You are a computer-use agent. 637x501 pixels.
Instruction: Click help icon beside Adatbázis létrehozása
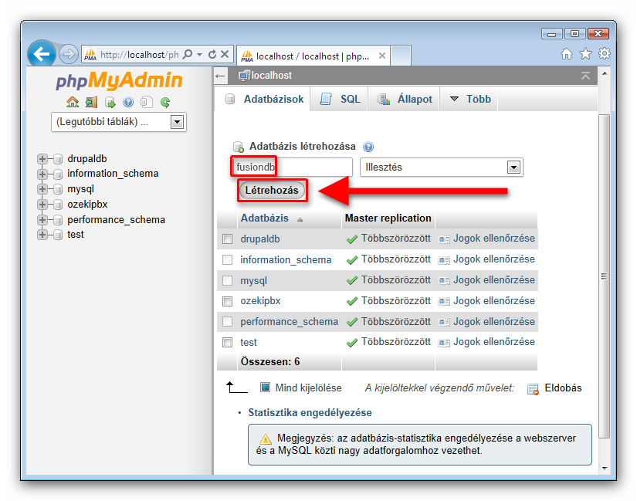pyautogui.click(x=368, y=147)
